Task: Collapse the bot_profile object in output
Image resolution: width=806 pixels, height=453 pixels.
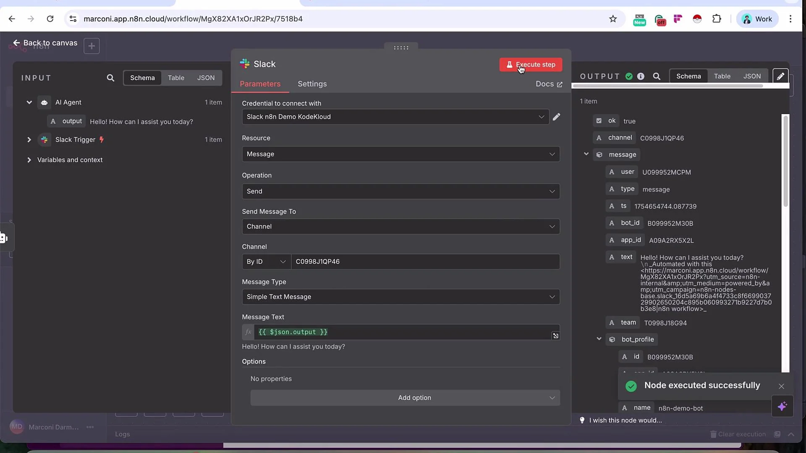Action: point(599,339)
